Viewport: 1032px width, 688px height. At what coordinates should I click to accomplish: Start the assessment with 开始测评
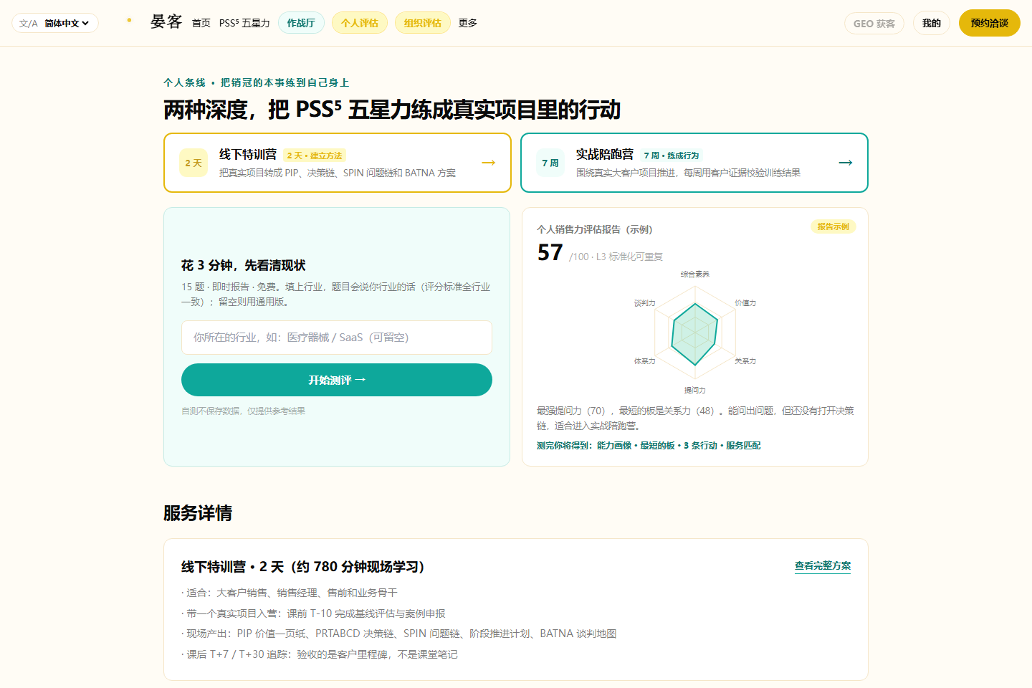337,380
